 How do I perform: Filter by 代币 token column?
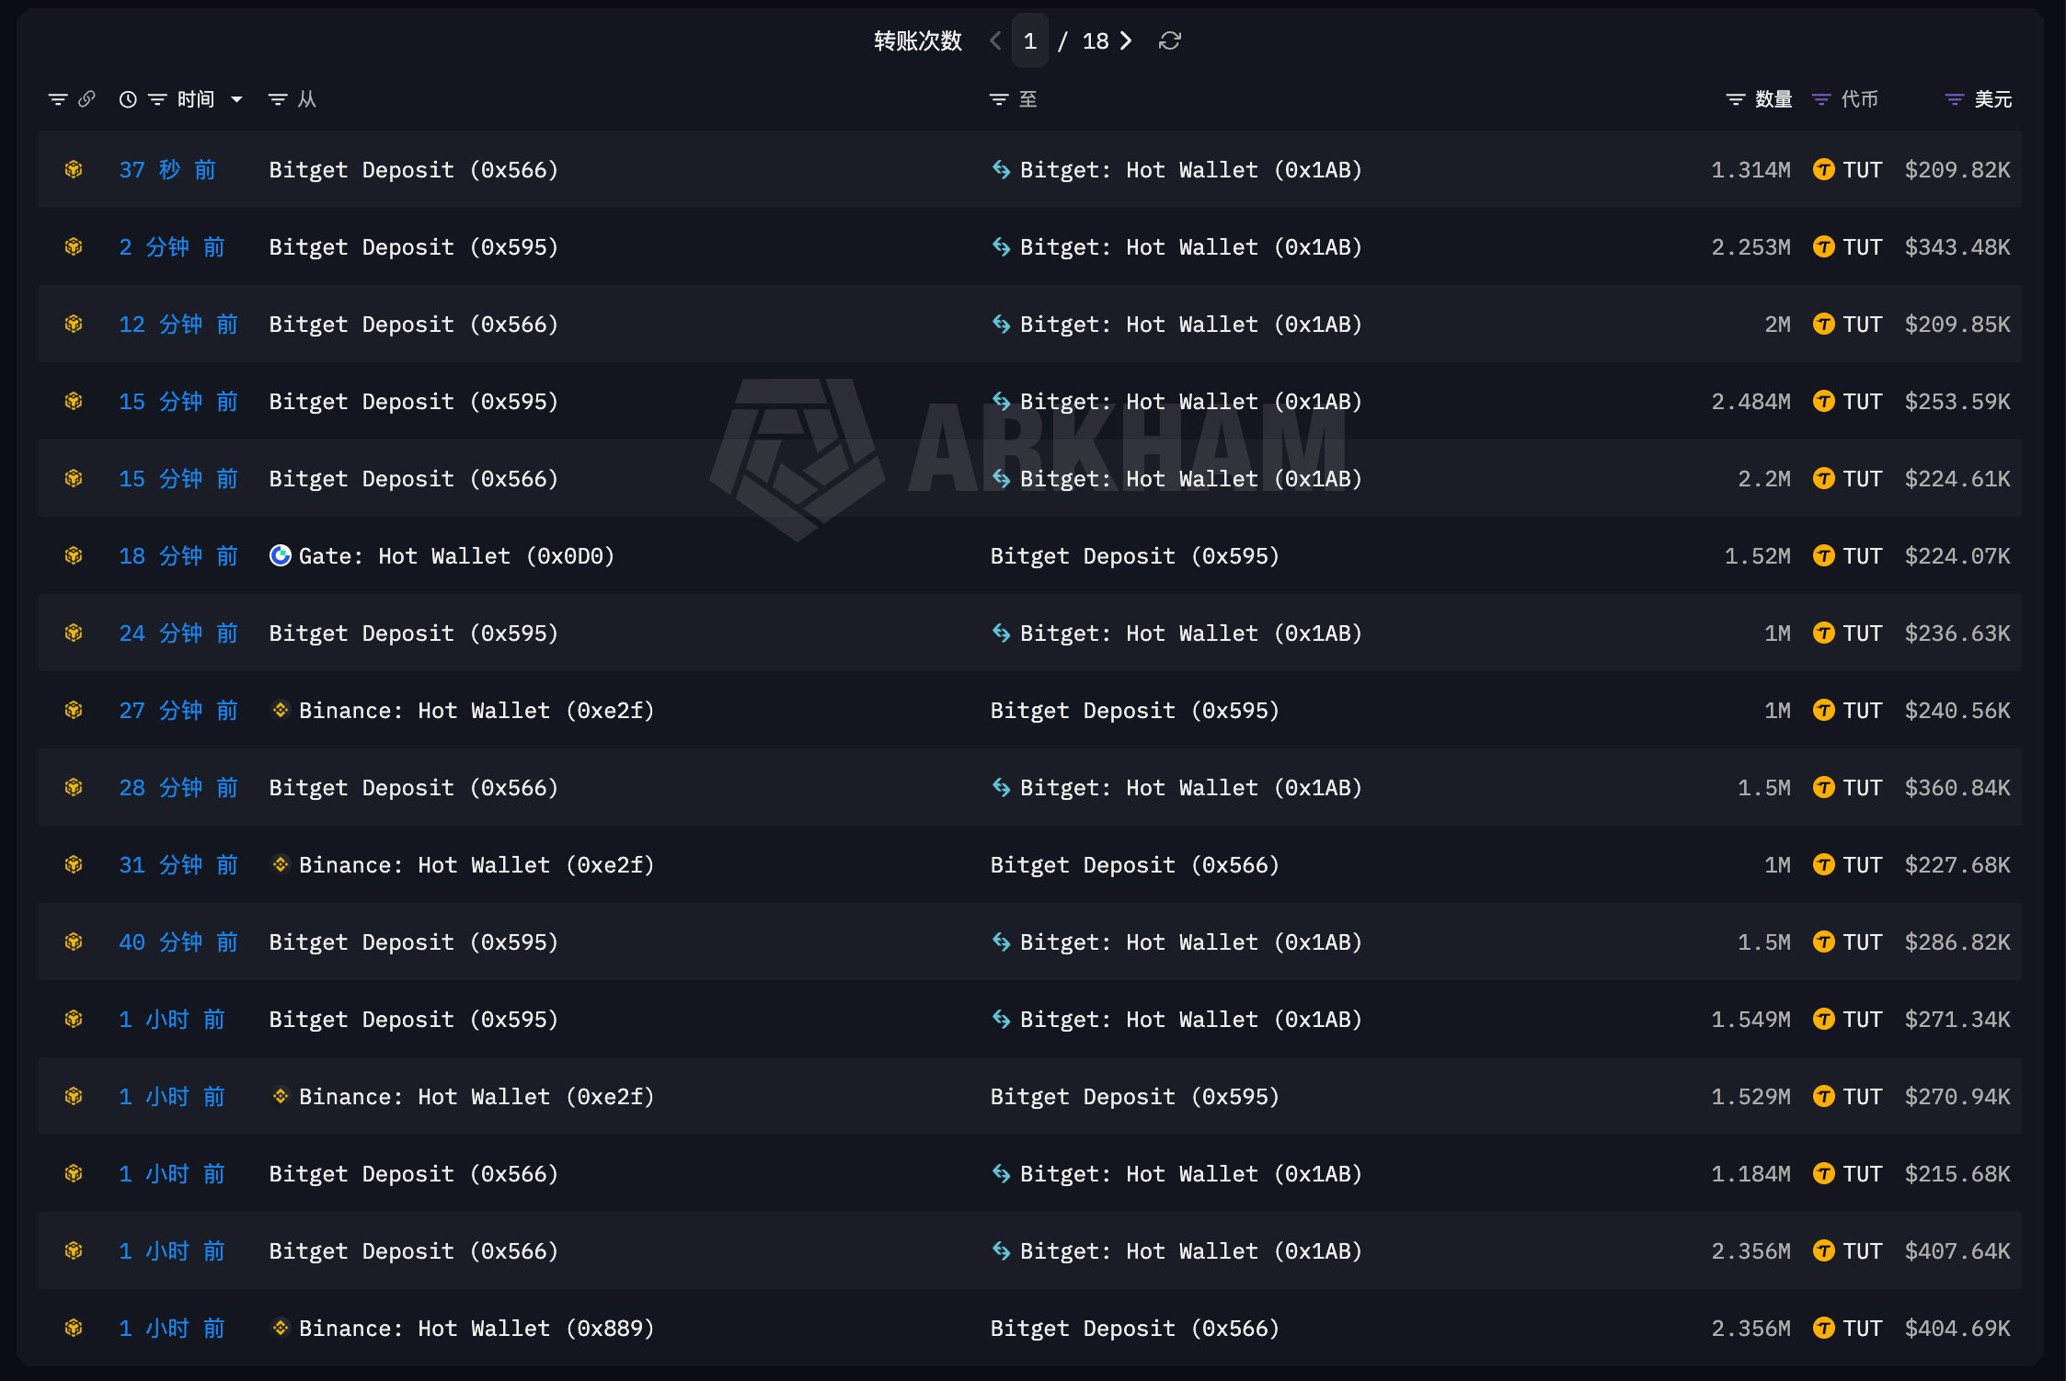tap(1845, 99)
